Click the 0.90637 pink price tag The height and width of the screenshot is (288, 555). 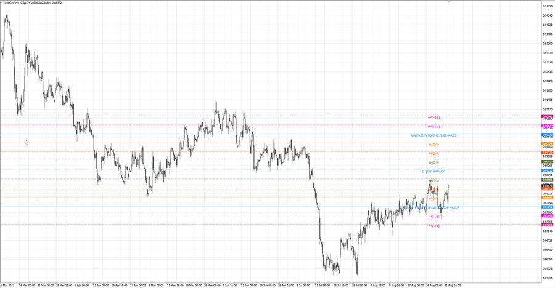548,126
